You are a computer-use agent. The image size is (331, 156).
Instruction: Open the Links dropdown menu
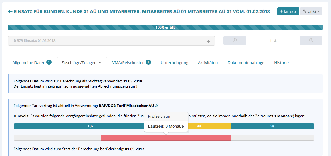click(x=311, y=11)
